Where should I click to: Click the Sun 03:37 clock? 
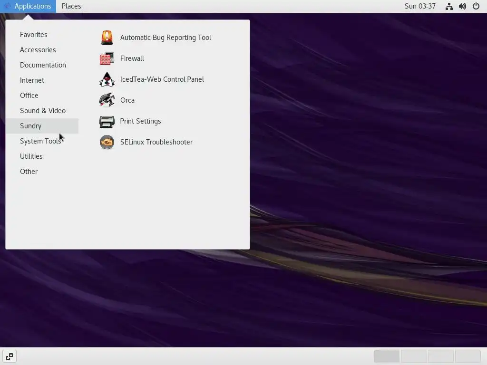tap(420, 6)
